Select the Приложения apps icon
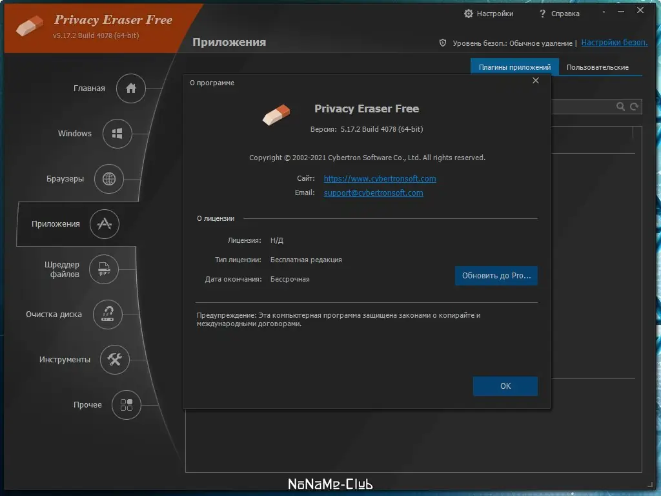The width and height of the screenshot is (661, 496). click(105, 224)
